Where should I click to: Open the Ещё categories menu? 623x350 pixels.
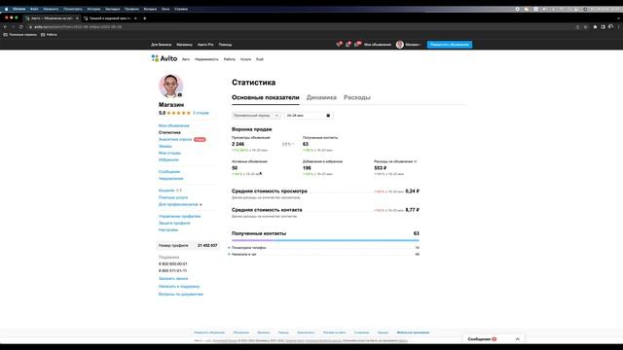[260, 59]
